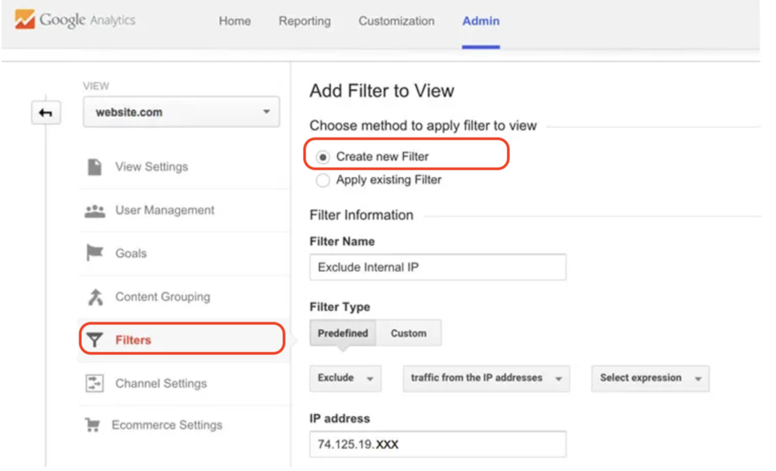The width and height of the screenshot is (776, 471).
Task: Click the IP address input field
Action: pyautogui.click(x=437, y=444)
